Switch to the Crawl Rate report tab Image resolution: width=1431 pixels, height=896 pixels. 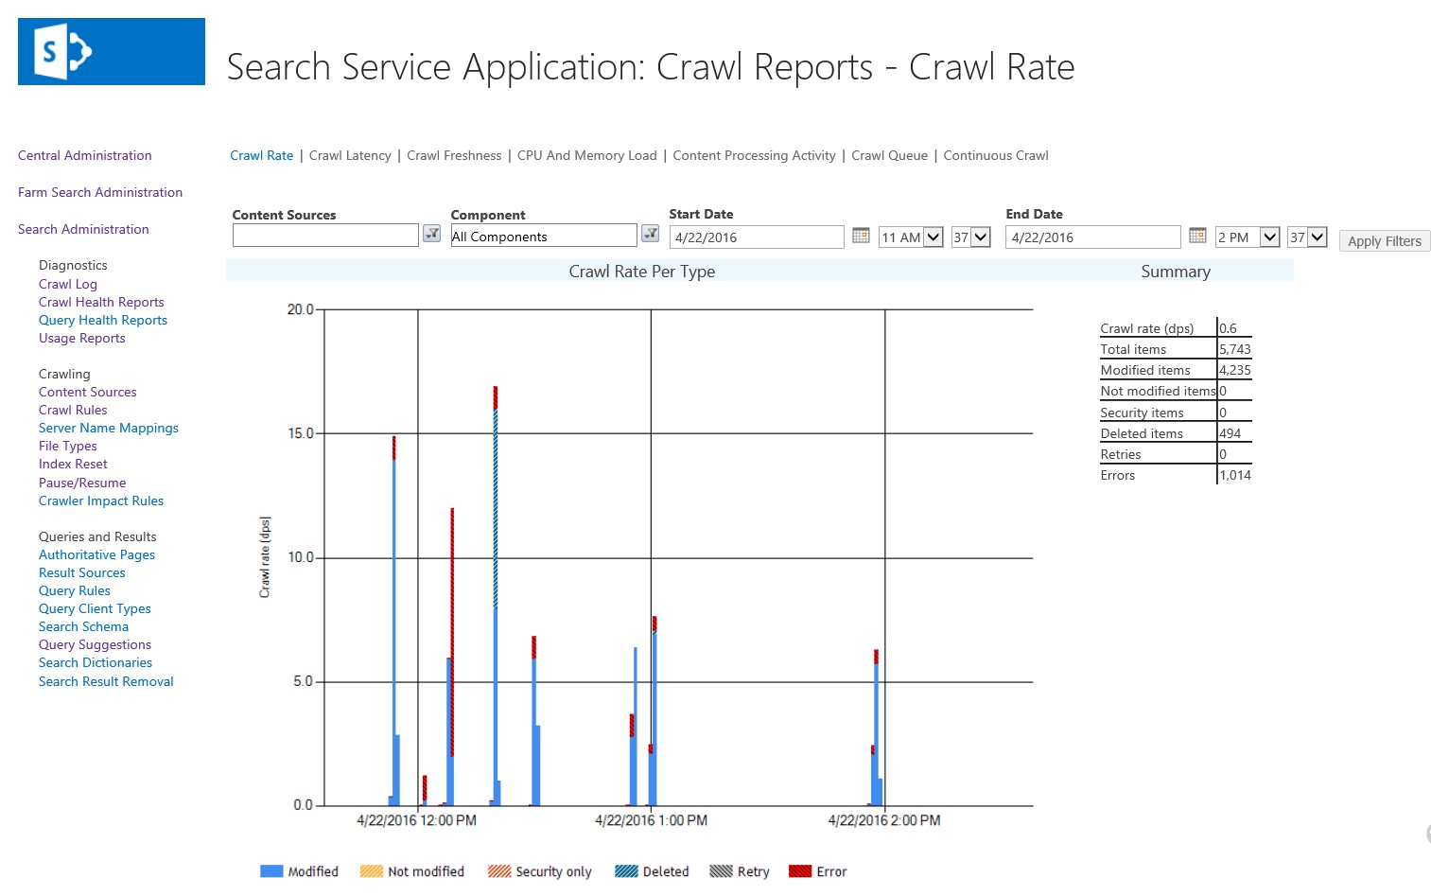262,156
